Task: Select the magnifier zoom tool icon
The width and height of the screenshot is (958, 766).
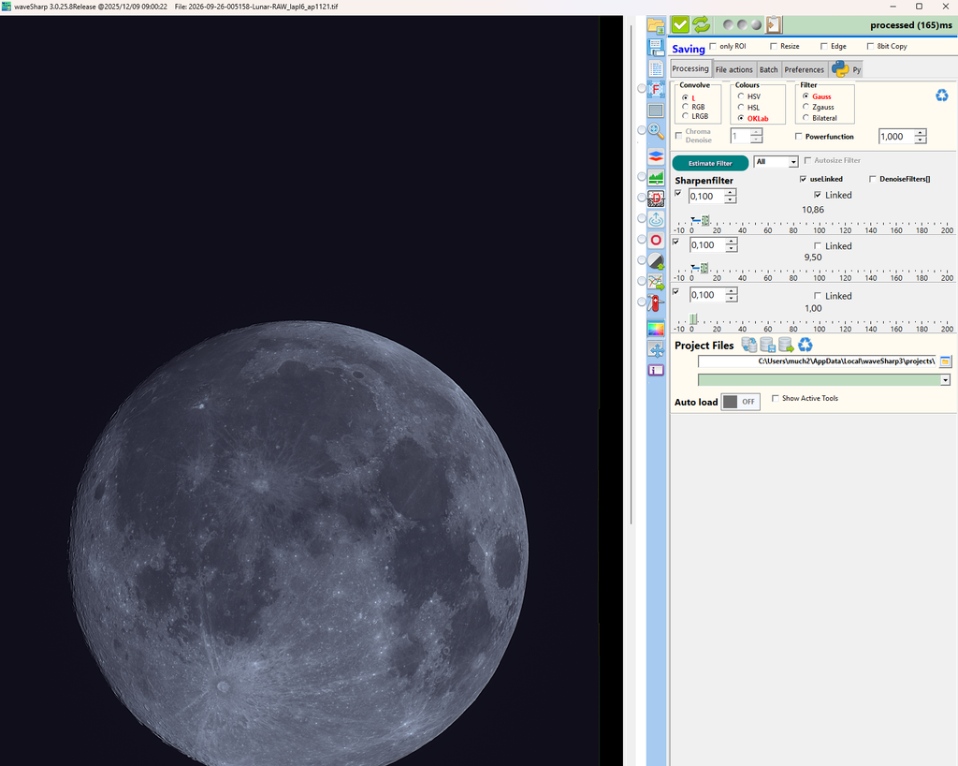Action: point(656,131)
